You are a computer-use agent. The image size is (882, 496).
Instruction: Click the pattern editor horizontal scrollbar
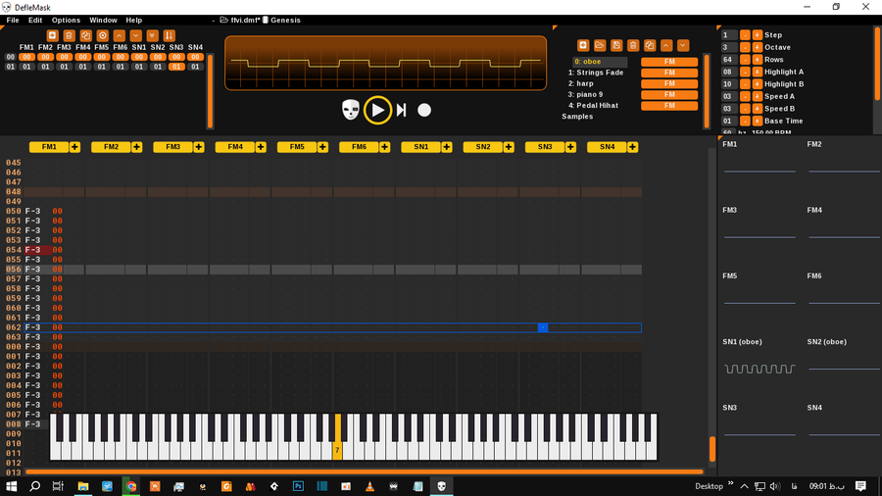[x=365, y=471]
